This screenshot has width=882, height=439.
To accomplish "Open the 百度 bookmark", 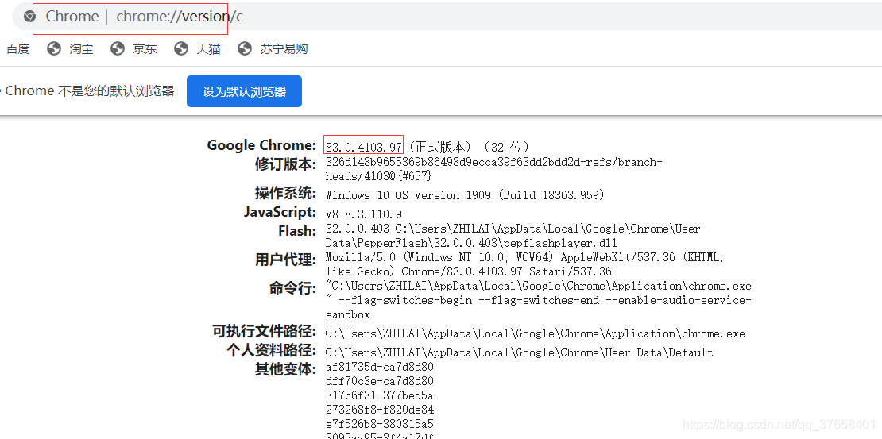I will click(17, 49).
